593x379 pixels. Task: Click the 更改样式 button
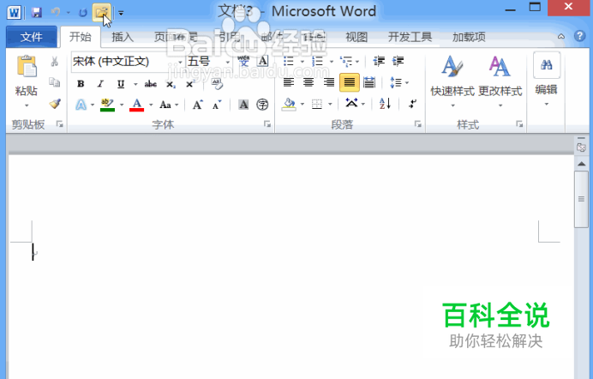click(x=500, y=81)
